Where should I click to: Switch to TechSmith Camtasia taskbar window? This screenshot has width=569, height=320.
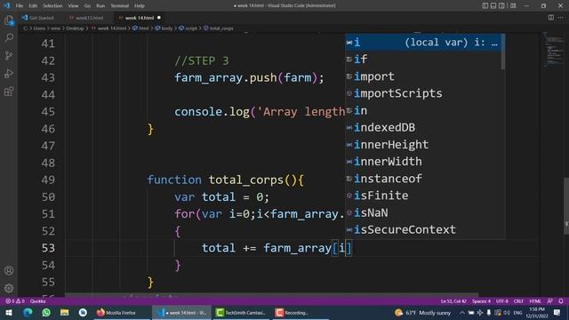click(x=241, y=312)
